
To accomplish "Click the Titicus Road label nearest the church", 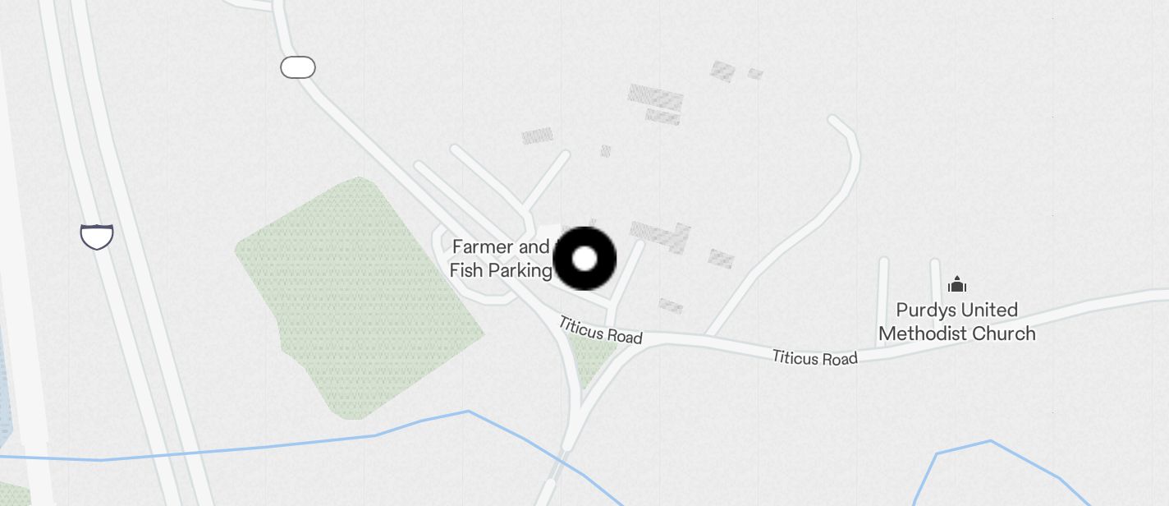I will (815, 357).
